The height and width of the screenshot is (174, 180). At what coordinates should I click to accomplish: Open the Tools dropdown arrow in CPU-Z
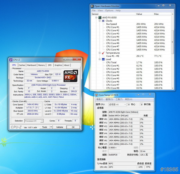51,127
